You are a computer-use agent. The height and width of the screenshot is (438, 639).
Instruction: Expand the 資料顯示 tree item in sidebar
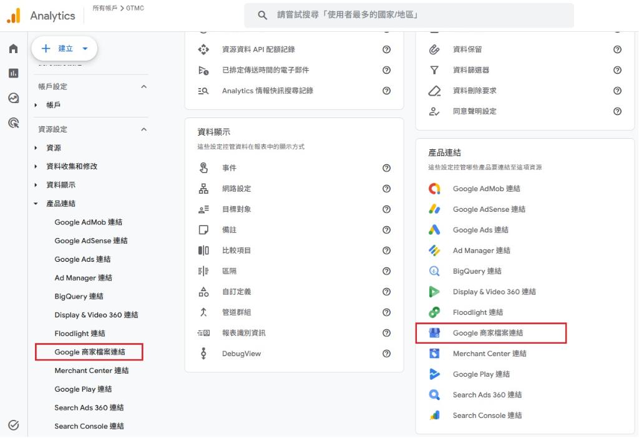coord(36,185)
